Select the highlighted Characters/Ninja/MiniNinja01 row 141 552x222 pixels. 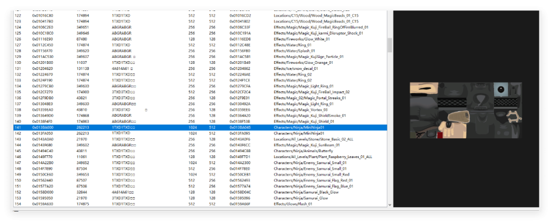click(x=200, y=127)
